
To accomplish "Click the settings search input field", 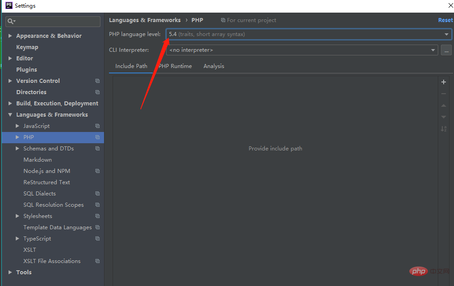I will click(56, 21).
